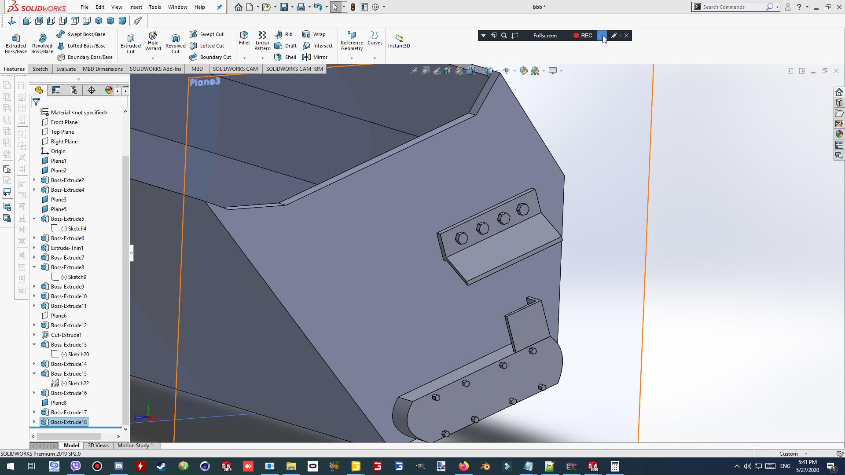Expand Boss-Extrude18 in feature tree
845x475 pixels.
click(34, 422)
